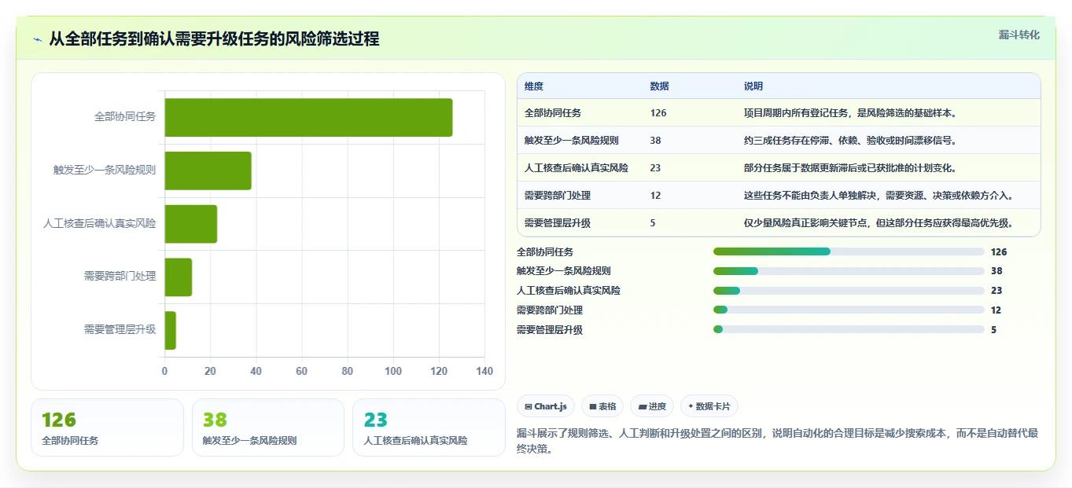Select the 数据卡片 tag chip

click(x=709, y=406)
